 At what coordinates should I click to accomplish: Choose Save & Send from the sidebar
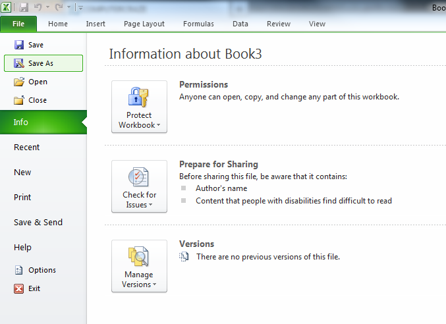(38, 223)
